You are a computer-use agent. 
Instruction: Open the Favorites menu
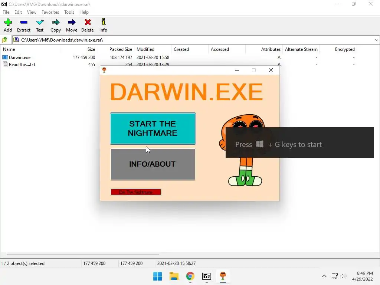(50, 12)
